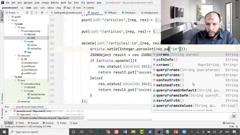Switch to the ODB.java editor tab
The height and width of the screenshot is (135, 240).
112,12
